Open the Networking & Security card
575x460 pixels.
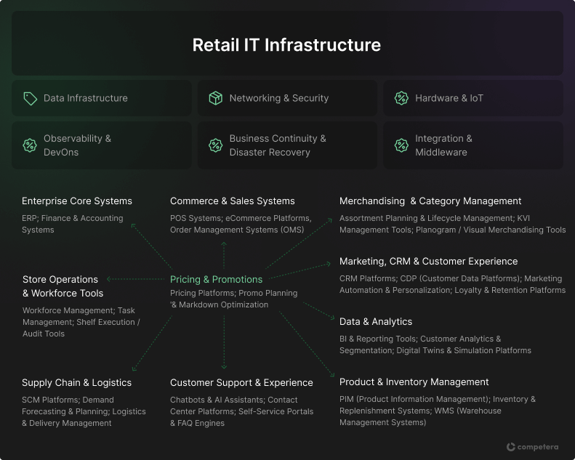287,98
